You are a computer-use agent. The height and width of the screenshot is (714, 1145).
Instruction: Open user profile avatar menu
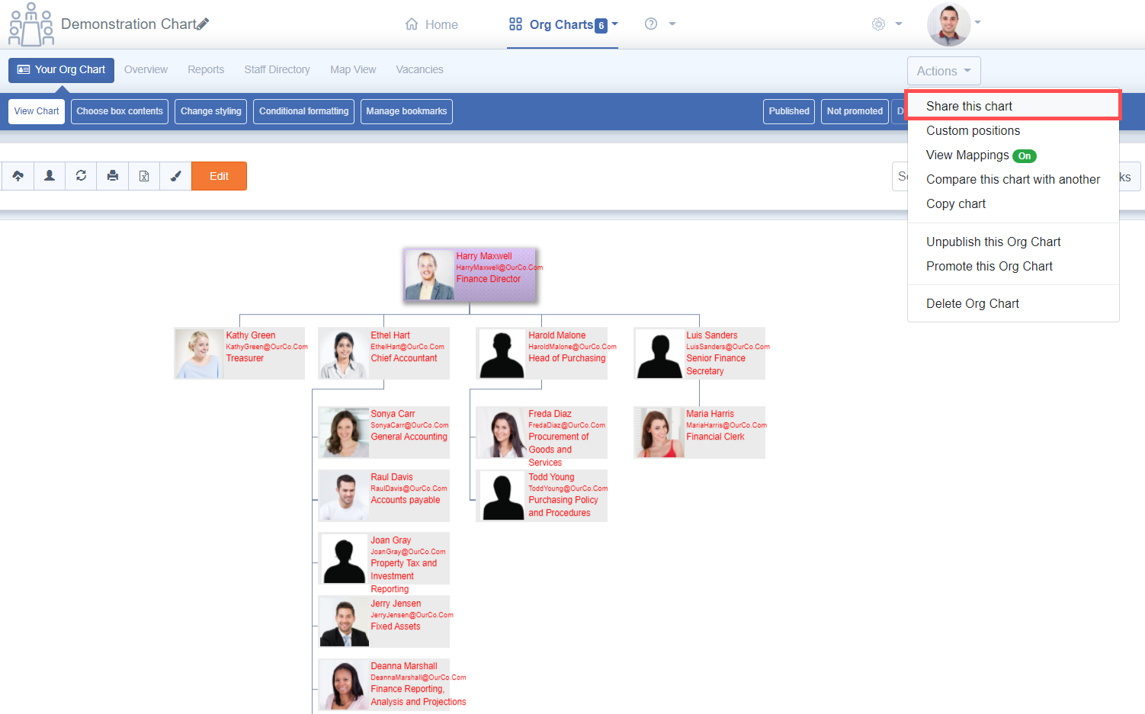pos(948,24)
